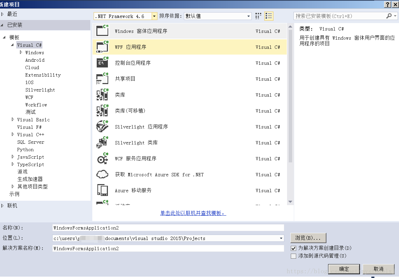
Task: Click the search magnifier icon
Action: (x=388, y=16)
